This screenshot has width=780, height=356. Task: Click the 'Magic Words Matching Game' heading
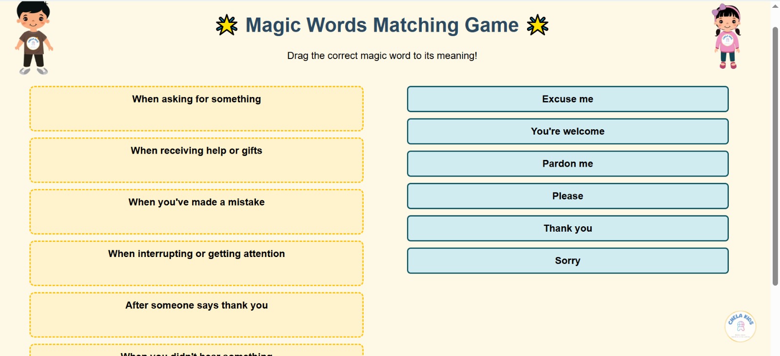(x=382, y=25)
